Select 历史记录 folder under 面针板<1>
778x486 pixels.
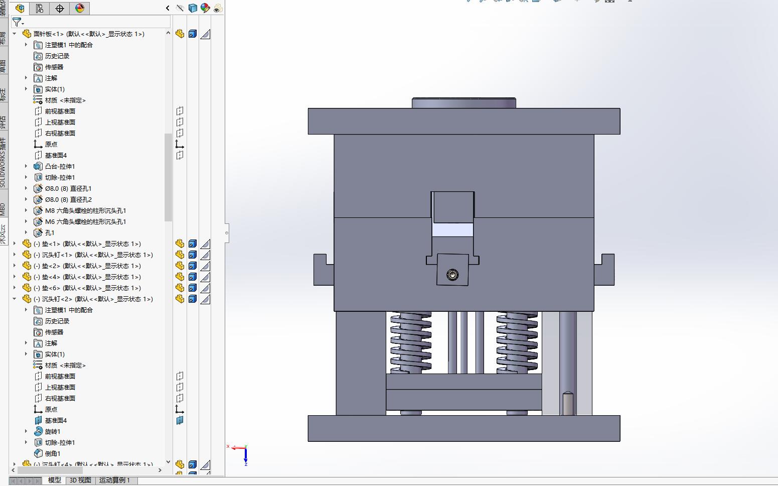(57, 56)
